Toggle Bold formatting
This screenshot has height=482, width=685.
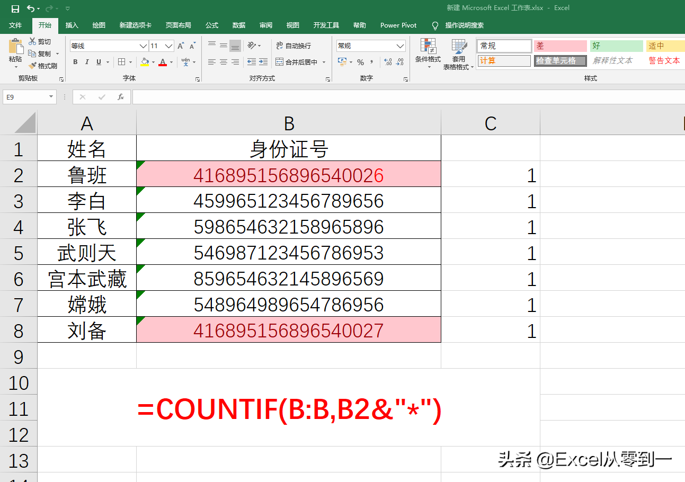tap(75, 62)
